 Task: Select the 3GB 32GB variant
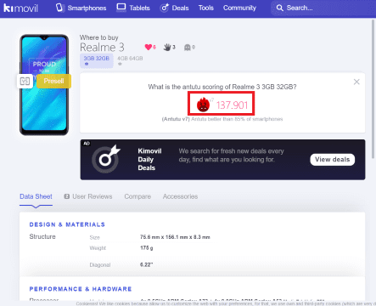[97, 60]
